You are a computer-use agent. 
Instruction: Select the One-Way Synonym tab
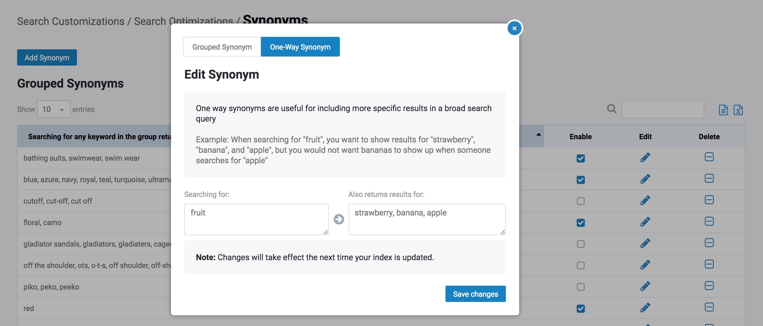pyautogui.click(x=300, y=47)
